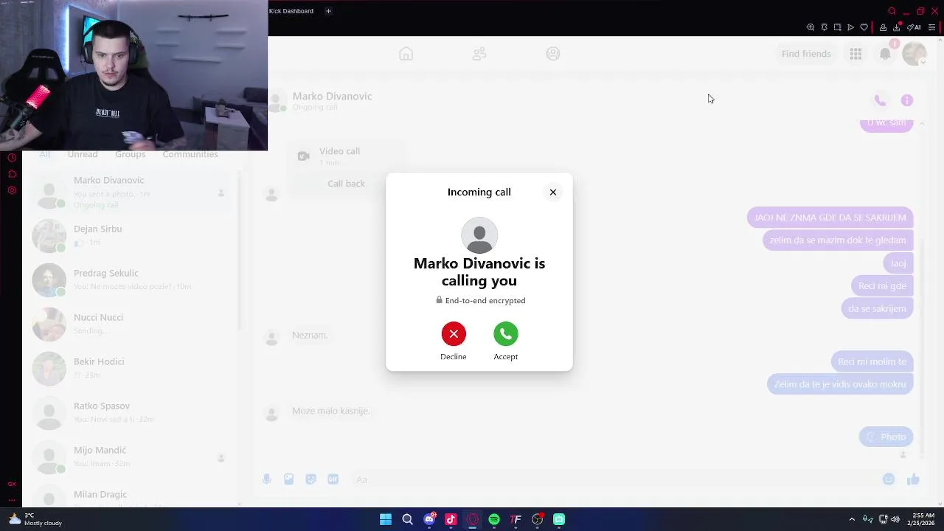
Task: Open the browser profile icon
Action: [883, 27]
